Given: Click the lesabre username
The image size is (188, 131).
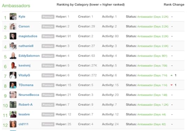Looking at the screenshot, I should point(24,114).
